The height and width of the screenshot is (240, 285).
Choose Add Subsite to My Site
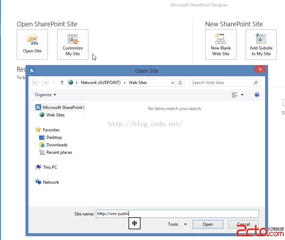261,45
